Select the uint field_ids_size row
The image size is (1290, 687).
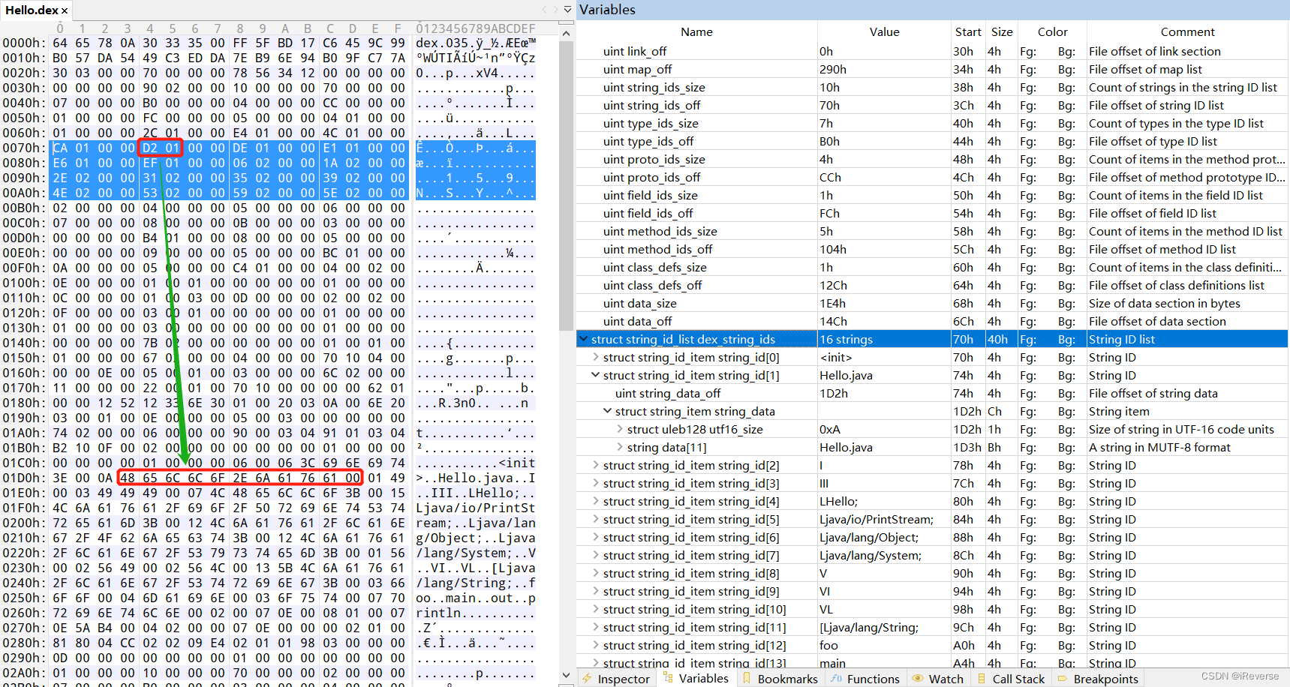click(932, 195)
